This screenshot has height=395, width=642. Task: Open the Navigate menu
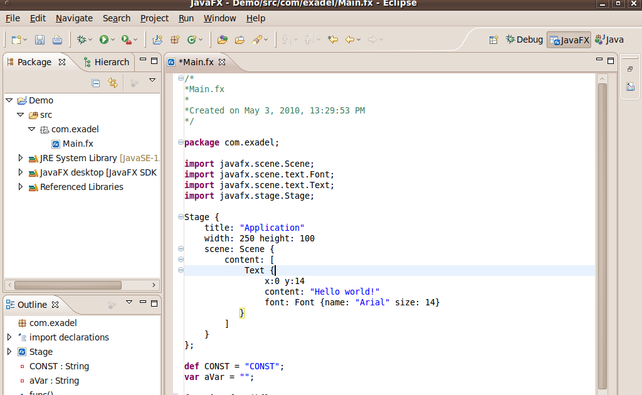[x=74, y=18]
